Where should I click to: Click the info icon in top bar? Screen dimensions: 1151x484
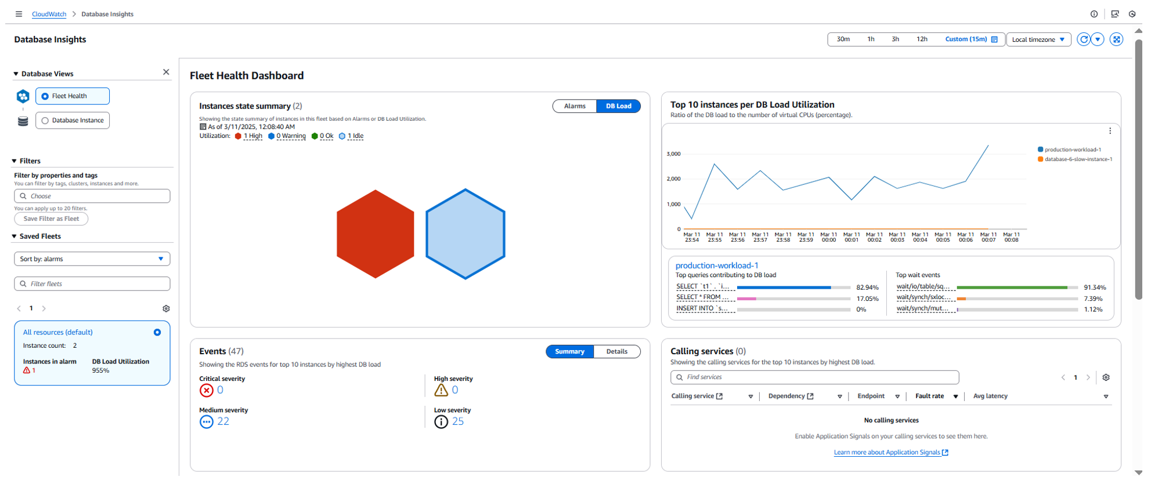tap(1094, 14)
